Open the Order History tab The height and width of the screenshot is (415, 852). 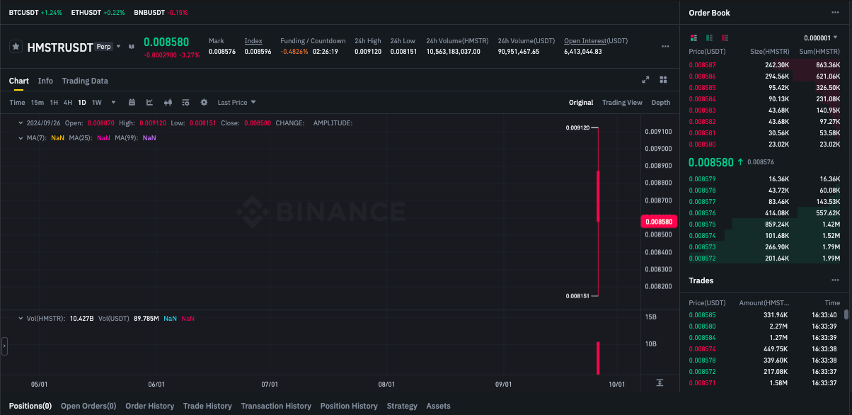tap(149, 406)
